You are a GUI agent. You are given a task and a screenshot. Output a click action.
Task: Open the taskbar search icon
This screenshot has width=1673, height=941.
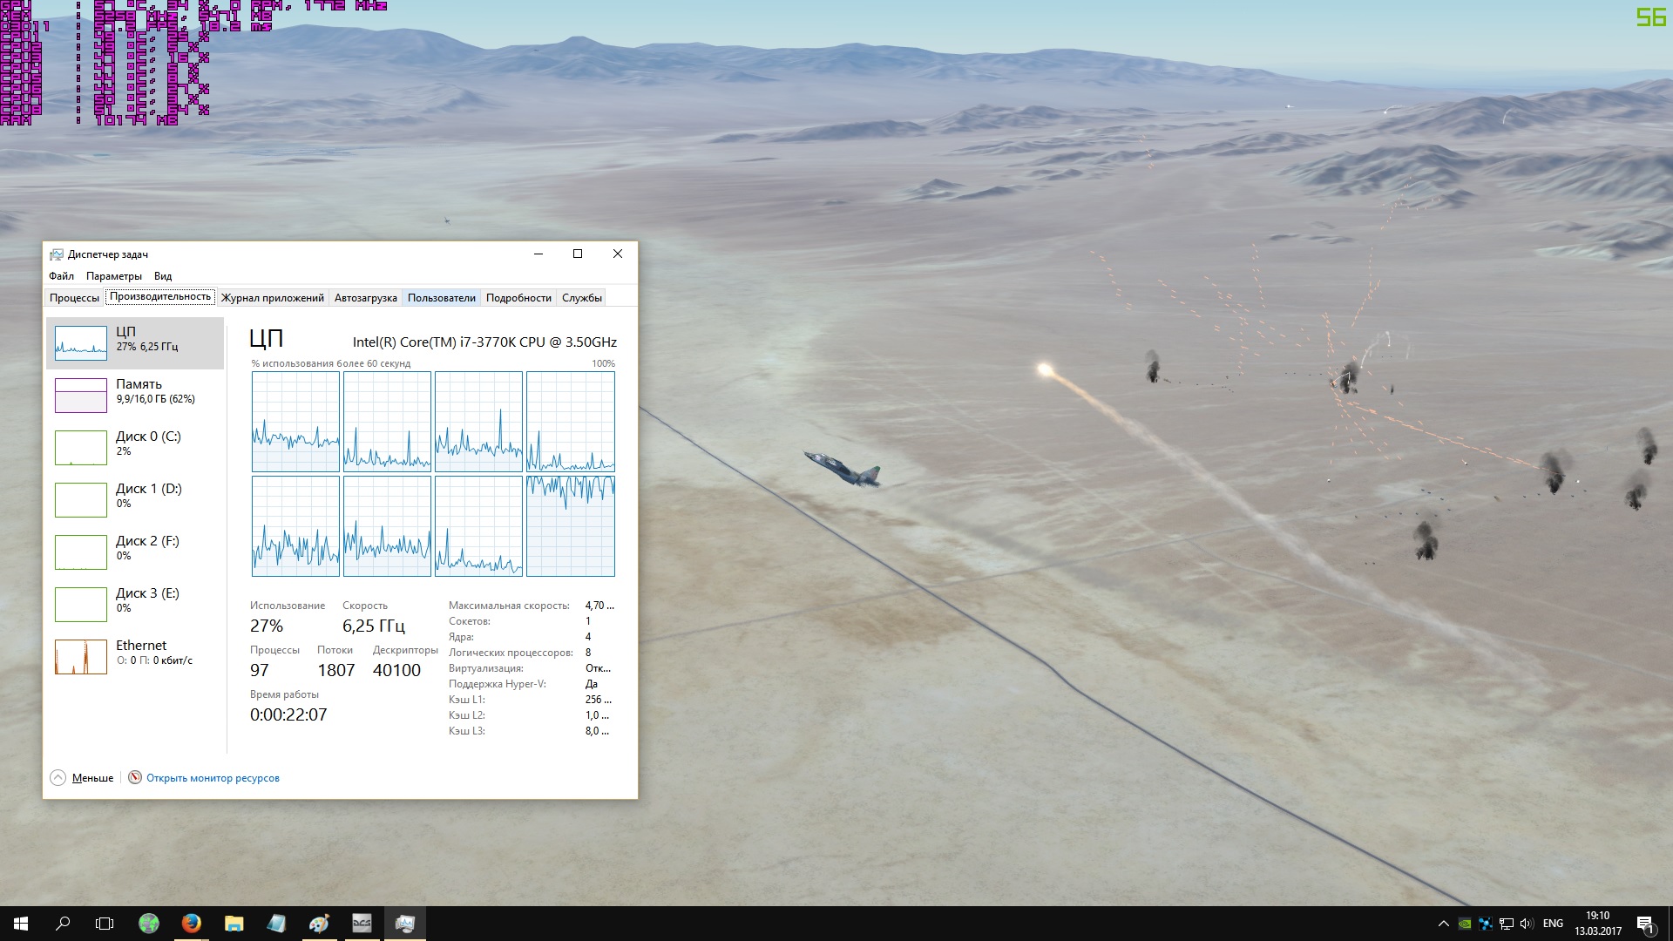[x=63, y=924]
